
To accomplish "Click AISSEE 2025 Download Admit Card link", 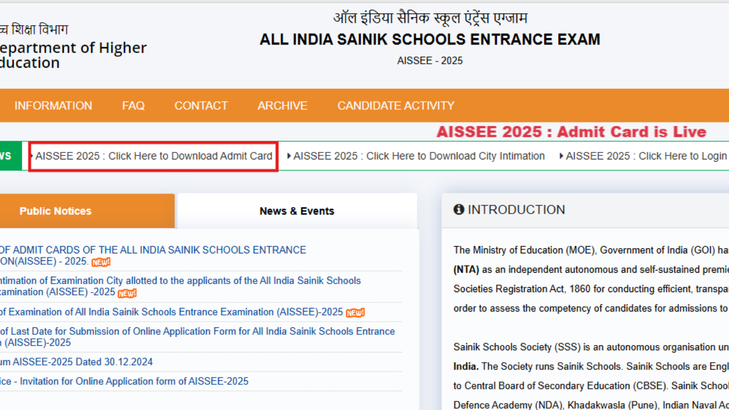I will tap(154, 155).
